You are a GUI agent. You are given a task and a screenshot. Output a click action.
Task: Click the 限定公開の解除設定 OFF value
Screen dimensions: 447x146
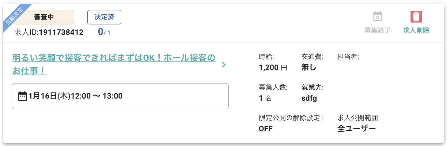[x=266, y=129]
